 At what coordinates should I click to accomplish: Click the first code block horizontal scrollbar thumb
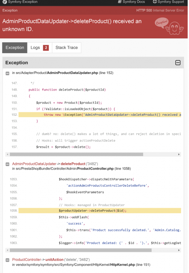coord(76,154)
